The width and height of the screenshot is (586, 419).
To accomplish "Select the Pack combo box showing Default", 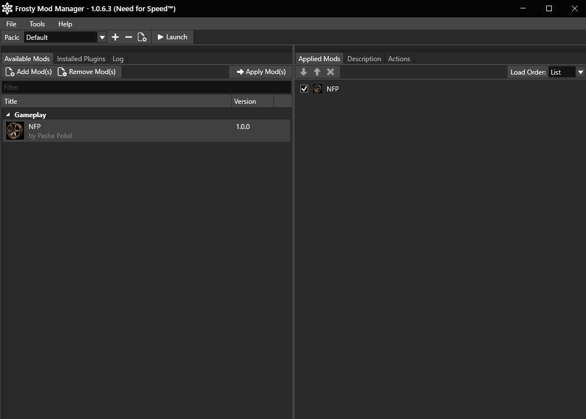I will click(65, 38).
